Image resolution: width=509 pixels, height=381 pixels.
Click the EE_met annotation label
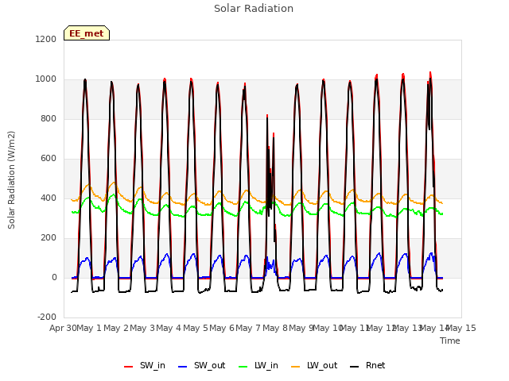click(87, 33)
